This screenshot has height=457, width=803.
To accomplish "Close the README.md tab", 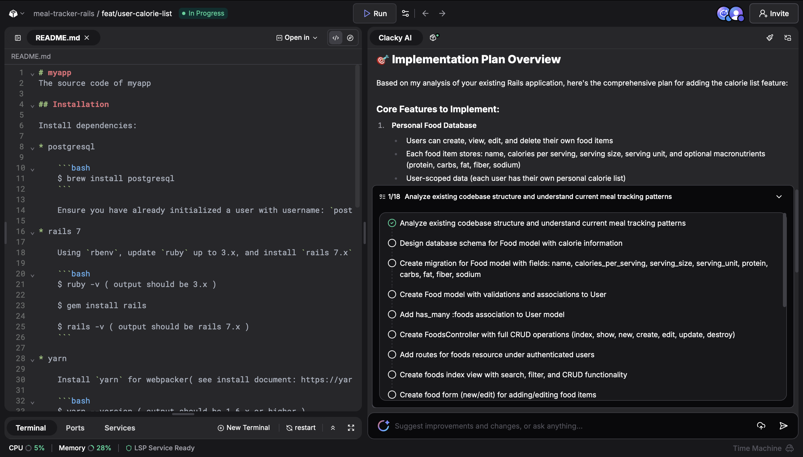I will click(87, 38).
